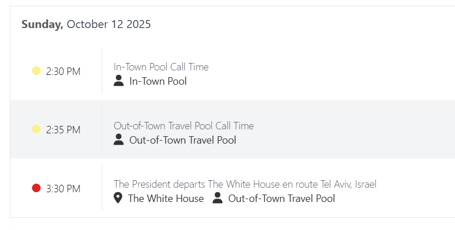Image resolution: width=455 pixels, height=230 pixels.
Task: Select Out-of-Town Travel Pool label in 3:30 PM row
Action: pyautogui.click(x=281, y=199)
